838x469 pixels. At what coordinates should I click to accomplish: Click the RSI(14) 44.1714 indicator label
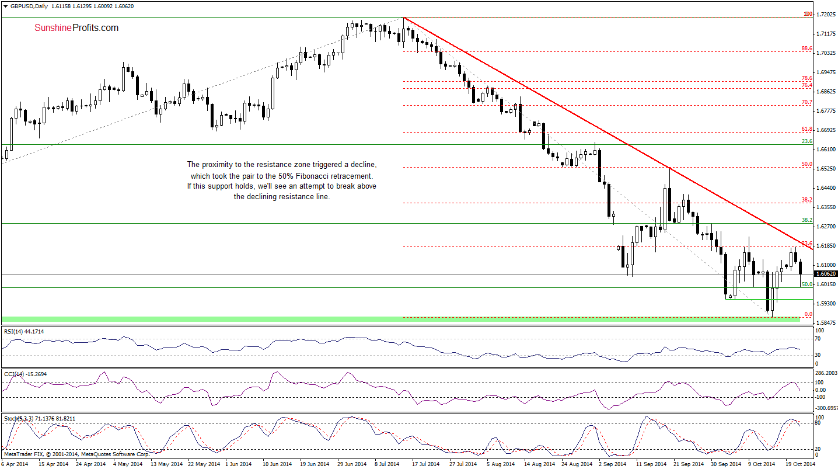point(24,331)
